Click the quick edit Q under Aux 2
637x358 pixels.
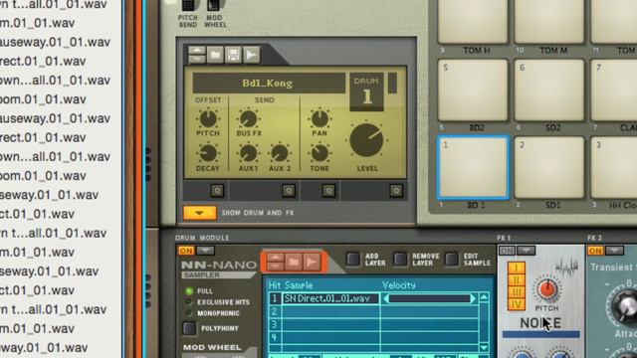[289, 190]
